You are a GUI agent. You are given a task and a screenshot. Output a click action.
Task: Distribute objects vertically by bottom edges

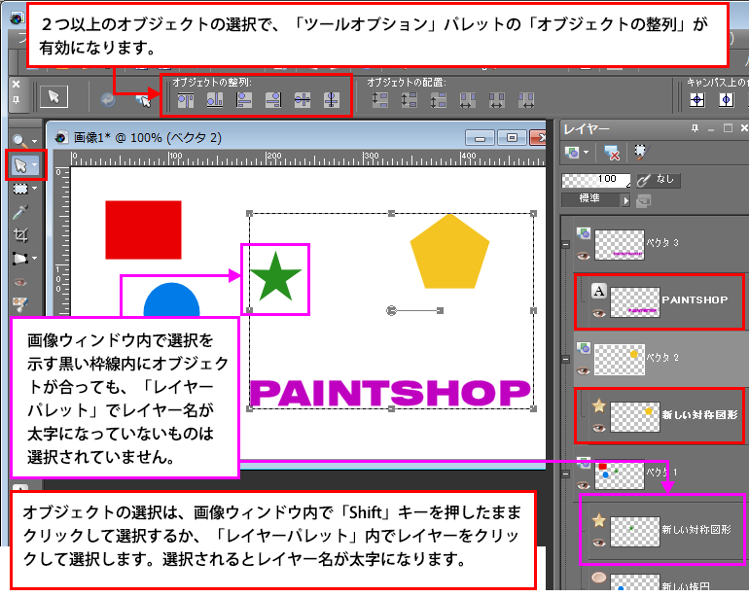click(439, 100)
